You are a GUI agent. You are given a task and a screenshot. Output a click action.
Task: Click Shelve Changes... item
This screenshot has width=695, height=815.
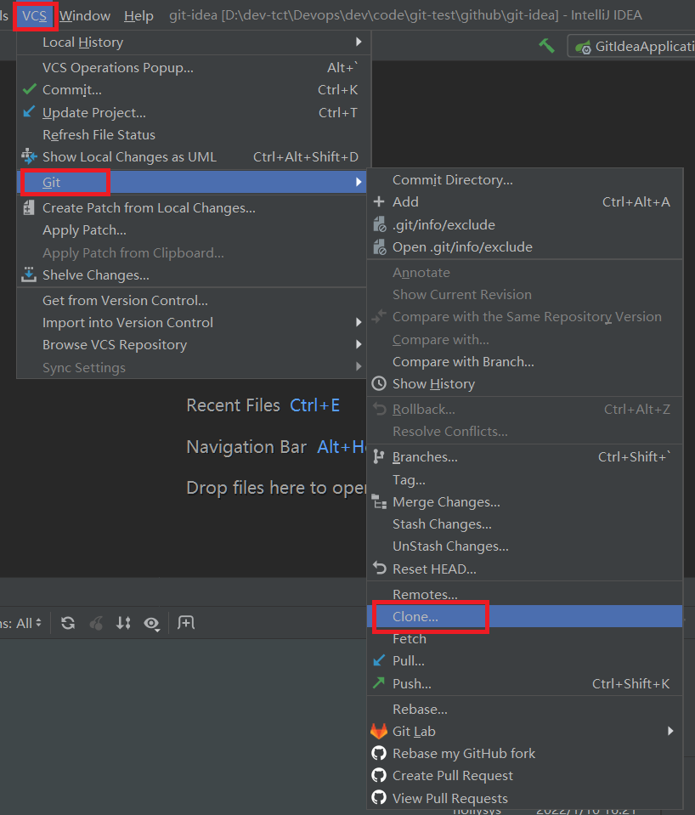click(x=192, y=275)
